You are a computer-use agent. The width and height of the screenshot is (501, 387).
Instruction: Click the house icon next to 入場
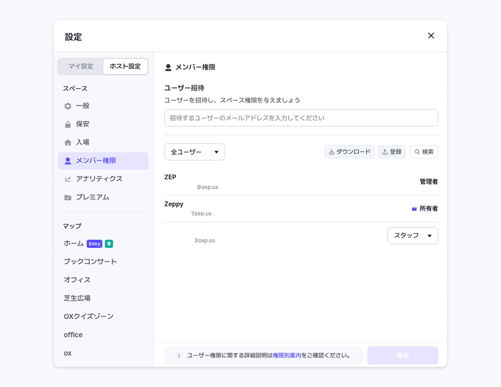(x=68, y=143)
